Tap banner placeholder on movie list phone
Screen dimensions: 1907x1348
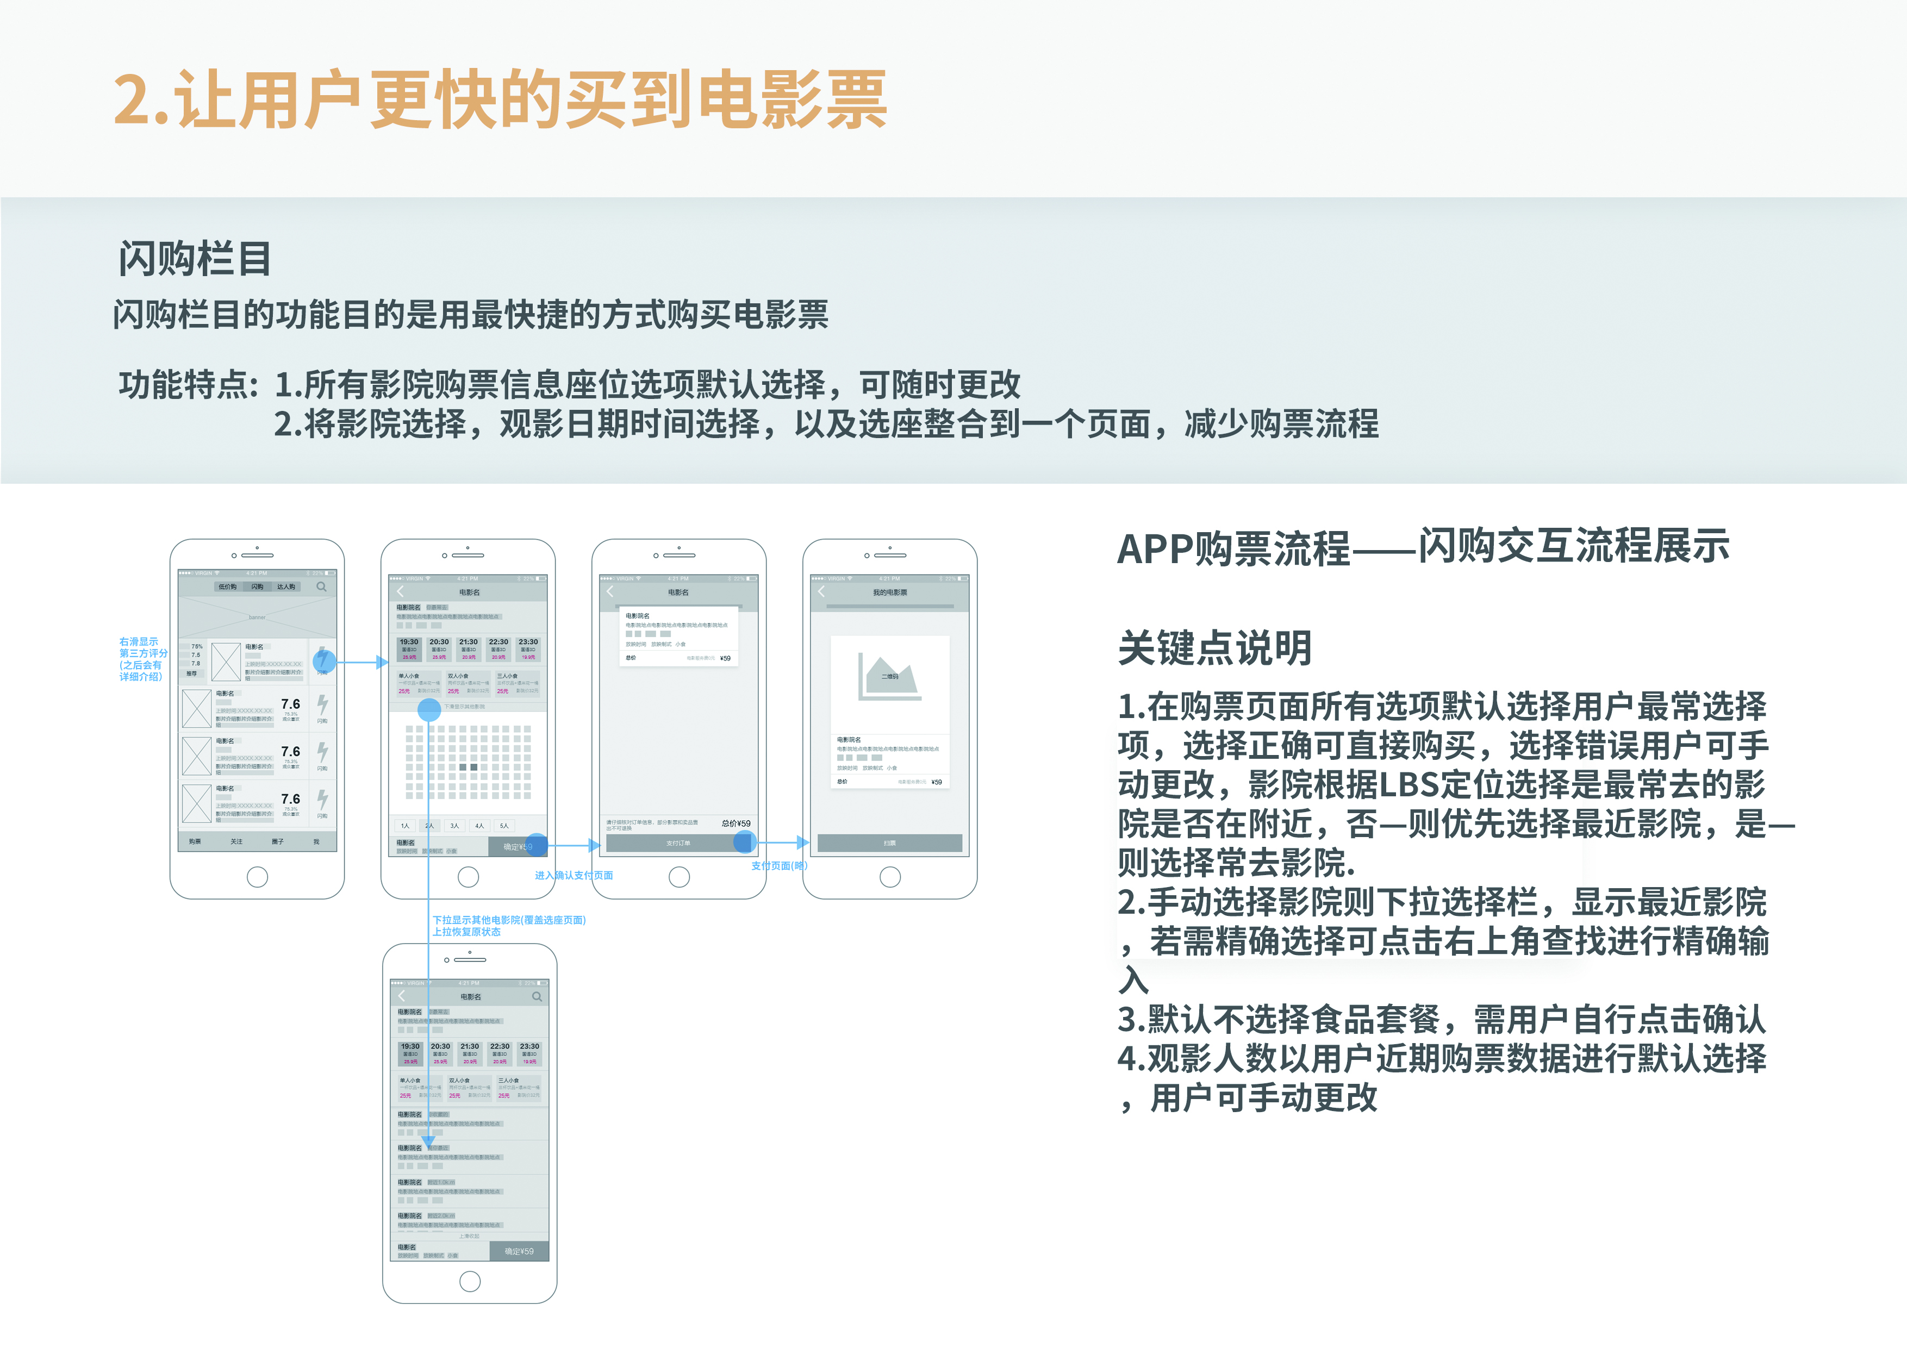tap(258, 617)
